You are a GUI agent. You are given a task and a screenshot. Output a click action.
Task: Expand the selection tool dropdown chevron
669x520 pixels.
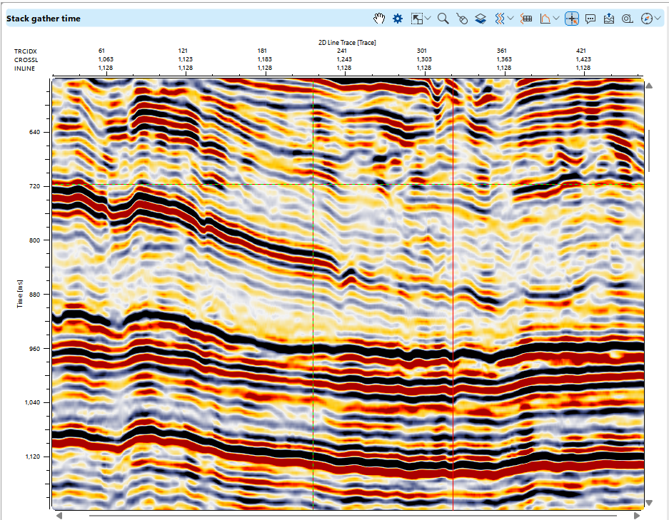point(428,19)
